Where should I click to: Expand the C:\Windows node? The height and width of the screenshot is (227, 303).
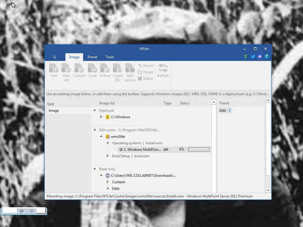[101, 117]
